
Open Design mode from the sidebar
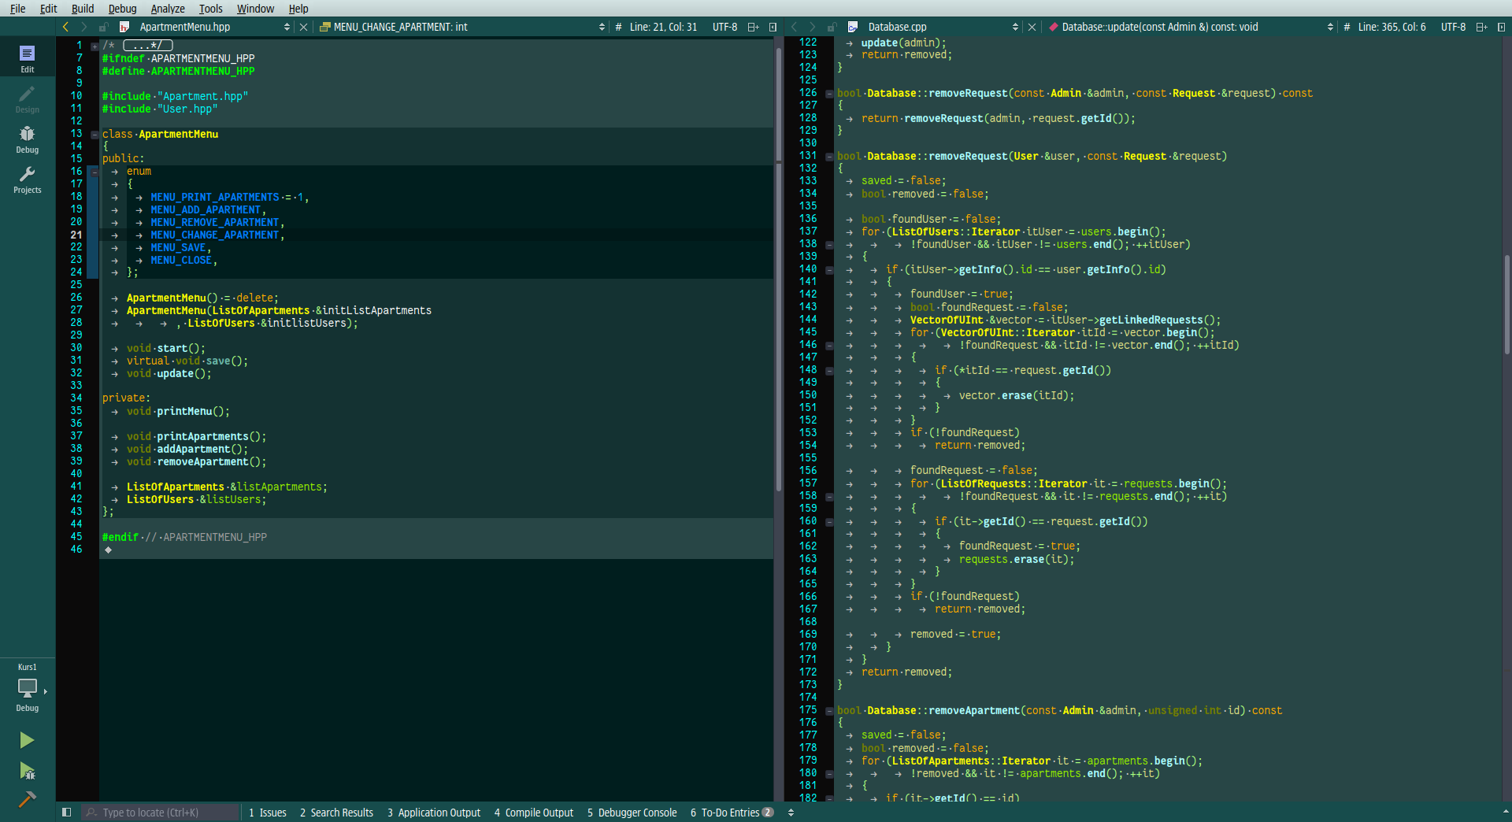27,99
